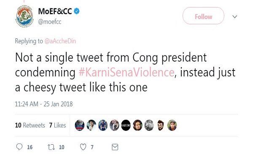253x154 pixels.
Task: Click the @moefcc handle
Action: click(50, 22)
